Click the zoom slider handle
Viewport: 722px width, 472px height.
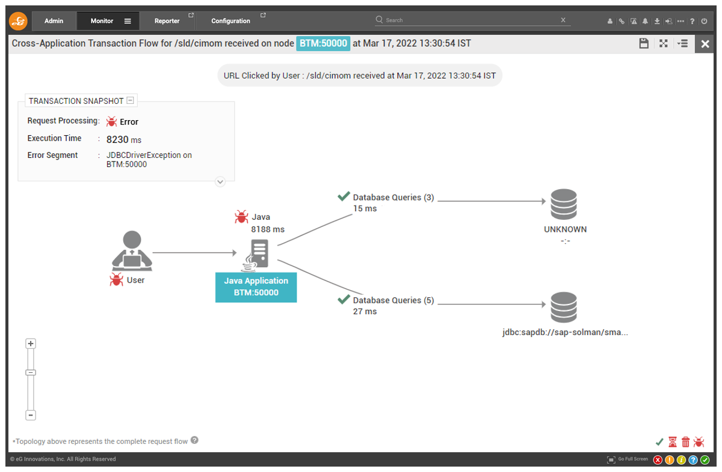coord(31,372)
